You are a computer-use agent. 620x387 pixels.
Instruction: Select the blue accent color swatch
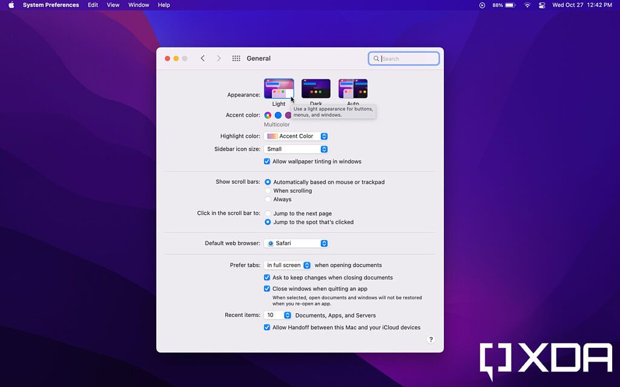pos(277,115)
